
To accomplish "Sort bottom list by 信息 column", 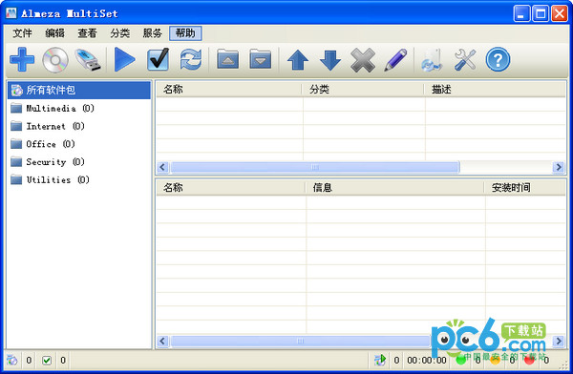I will tap(395, 187).
